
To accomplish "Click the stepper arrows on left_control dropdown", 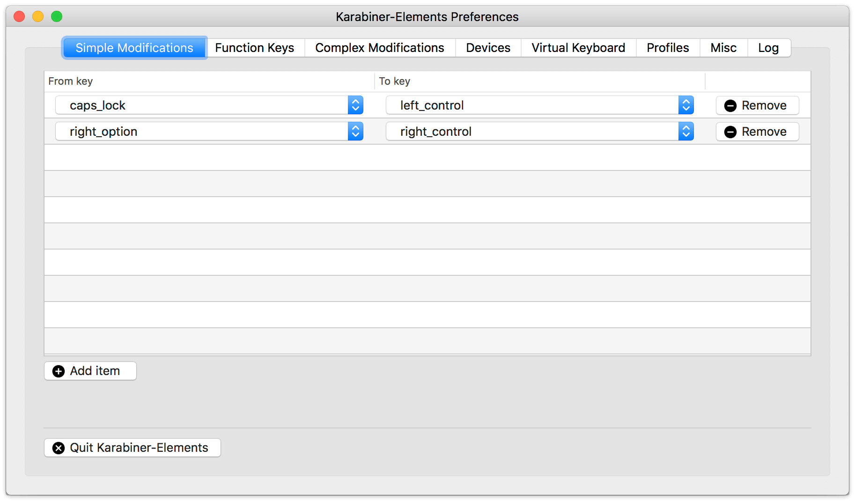I will [x=686, y=105].
